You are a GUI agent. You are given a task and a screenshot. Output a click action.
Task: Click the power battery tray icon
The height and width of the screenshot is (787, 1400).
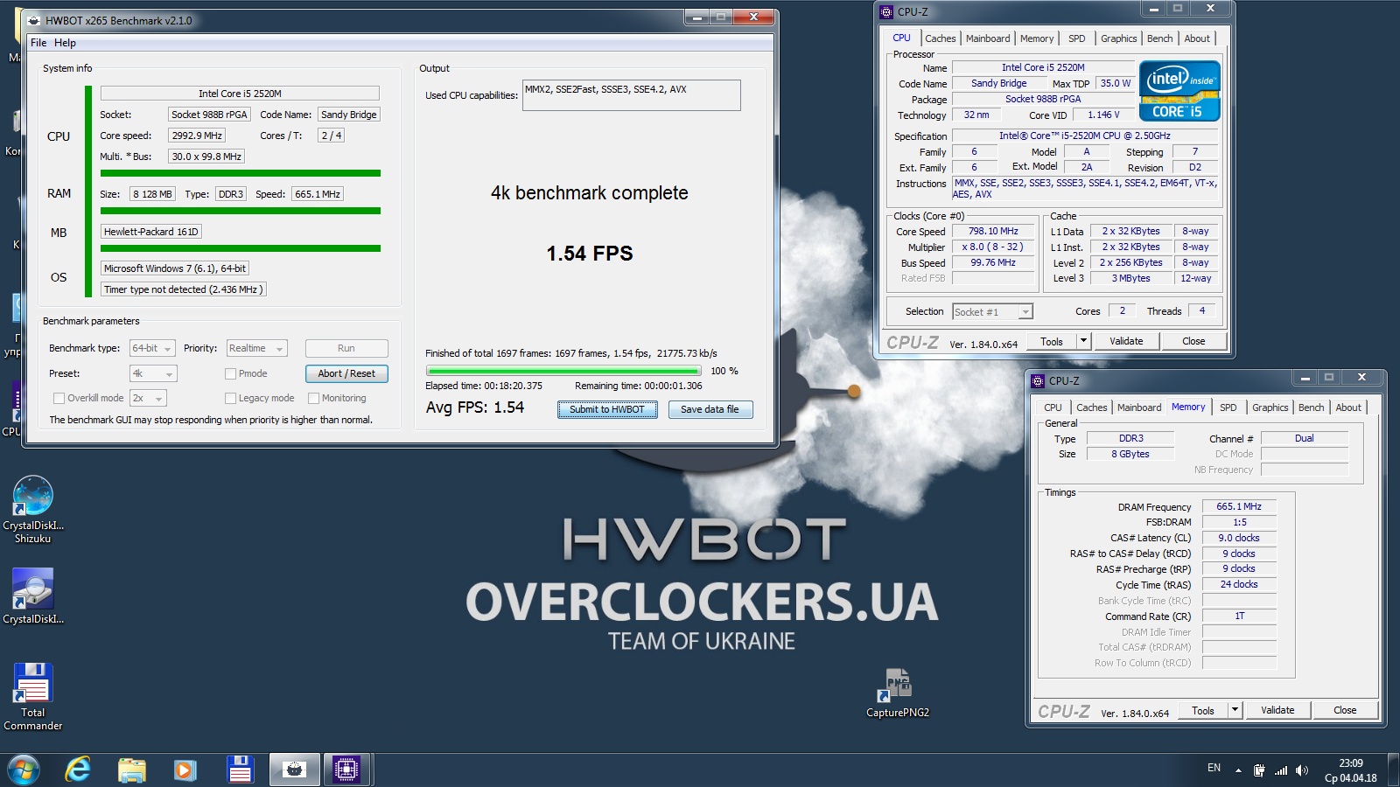tap(1259, 770)
